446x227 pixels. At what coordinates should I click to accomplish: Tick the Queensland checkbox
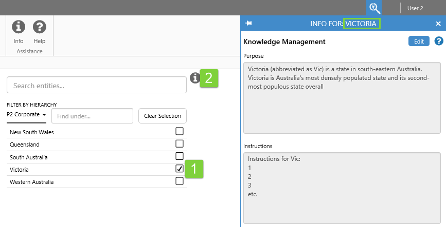click(180, 144)
